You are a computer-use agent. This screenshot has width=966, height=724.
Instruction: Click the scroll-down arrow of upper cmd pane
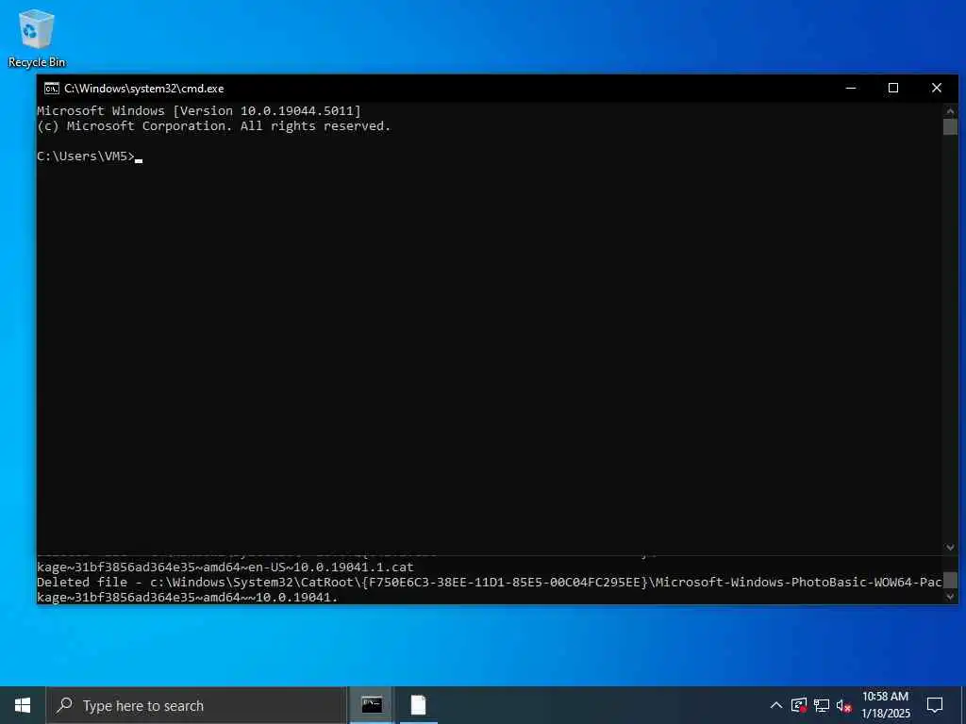point(950,548)
